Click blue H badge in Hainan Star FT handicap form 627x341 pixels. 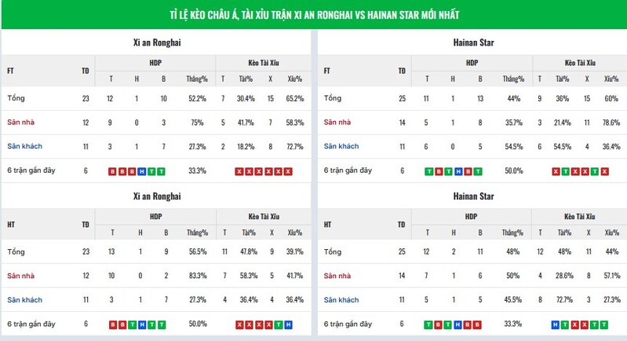[458, 171]
